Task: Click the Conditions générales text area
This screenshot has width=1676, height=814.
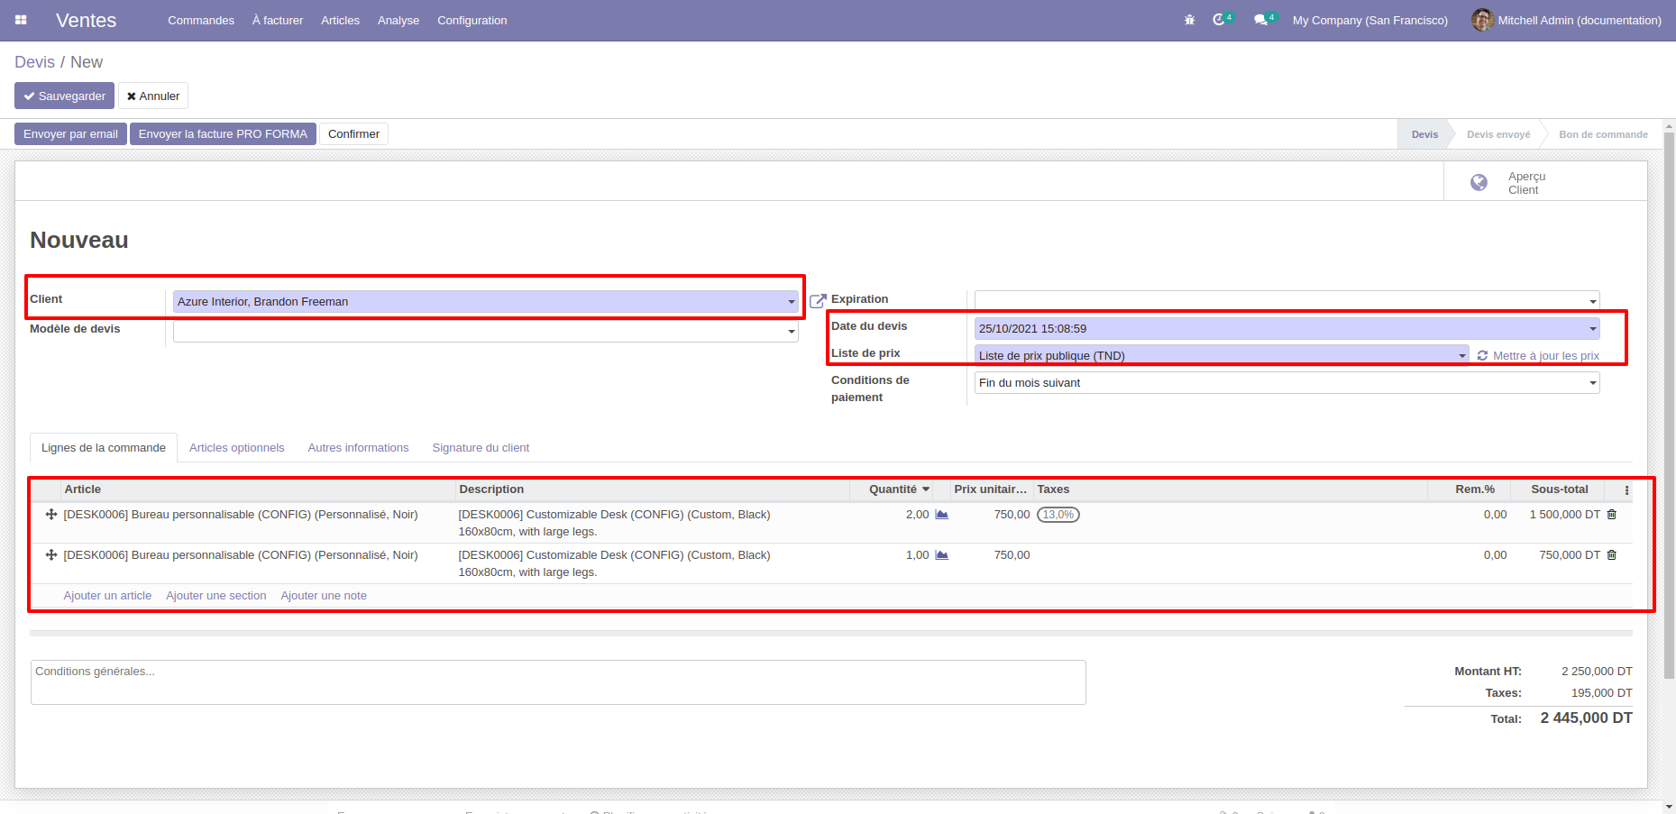Action: click(558, 682)
